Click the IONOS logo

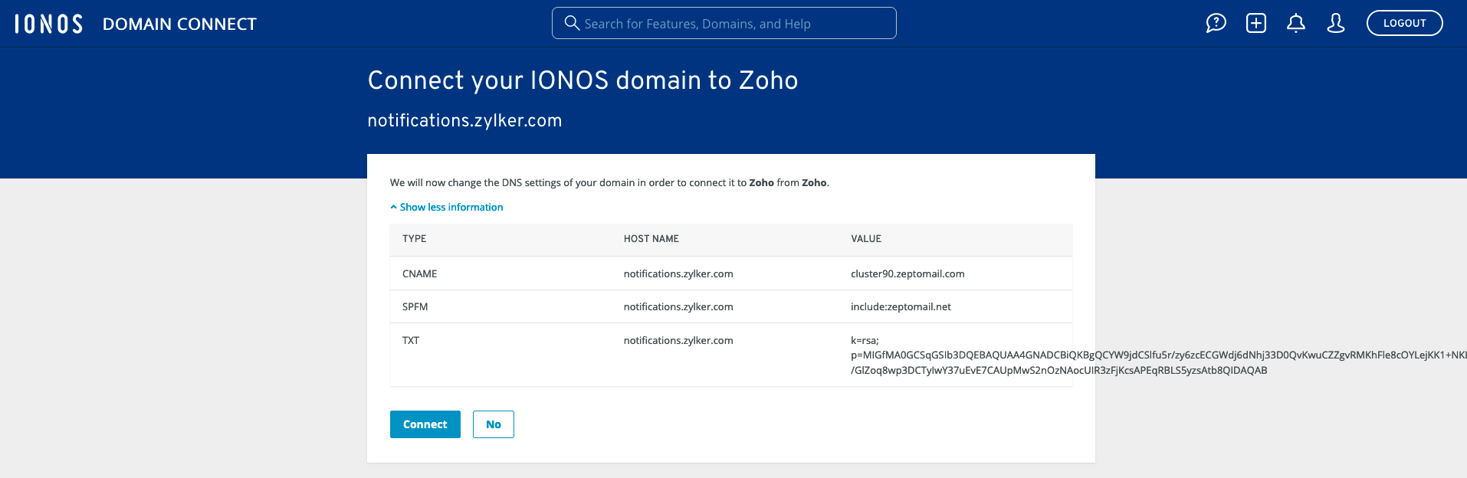(48, 24)
